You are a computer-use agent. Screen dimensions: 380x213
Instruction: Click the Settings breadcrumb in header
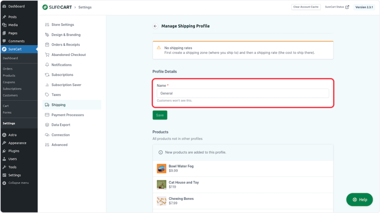click(85, 7)
